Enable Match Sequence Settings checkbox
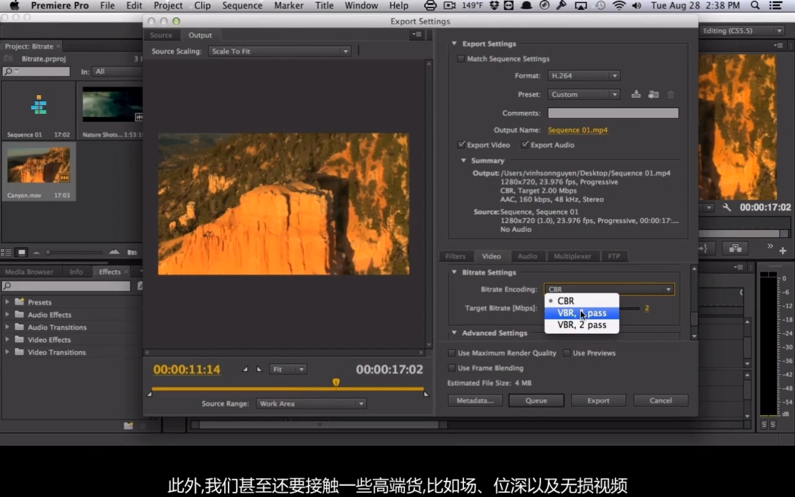Image resolution: width=795 pixels, height=497 pixels. [x=461, y=59]
